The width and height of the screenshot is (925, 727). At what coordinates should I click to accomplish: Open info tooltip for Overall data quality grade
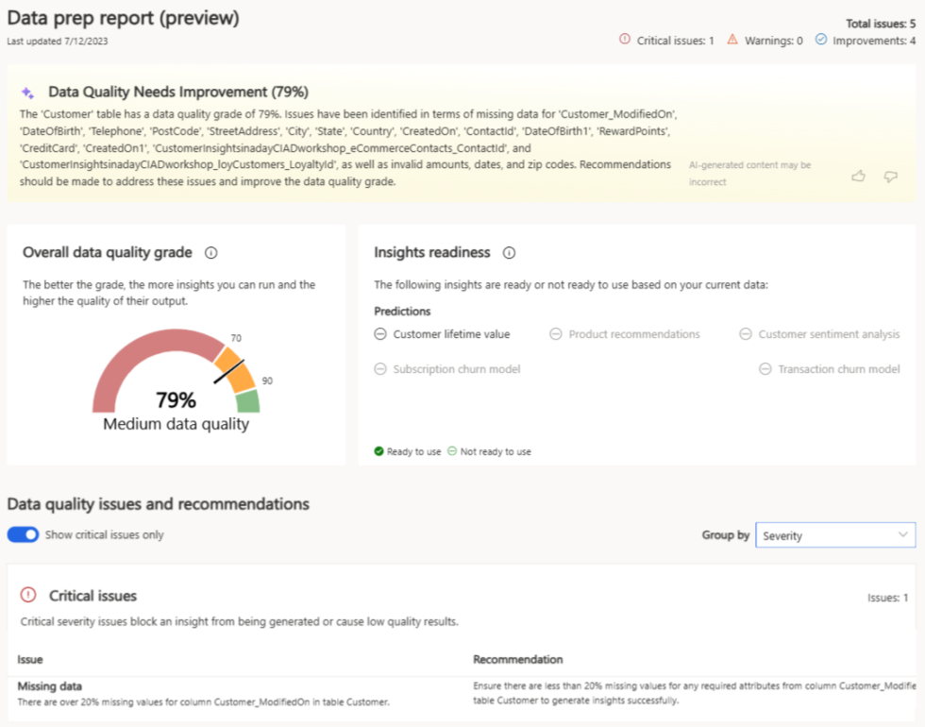coord(210,253)
